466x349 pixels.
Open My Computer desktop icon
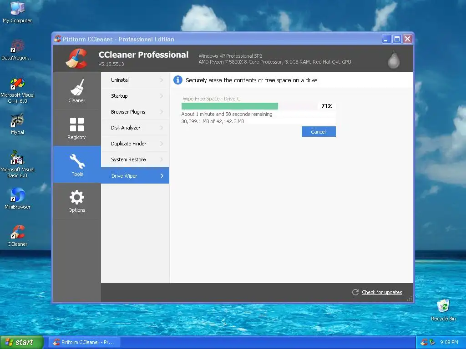17,8
